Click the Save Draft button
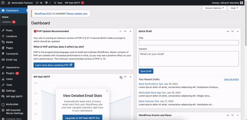Viewport: 247px width, 120px height. (146, 71)
